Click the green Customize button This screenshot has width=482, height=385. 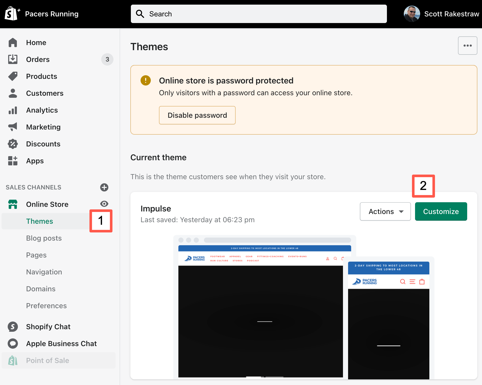(x=441, y=211)
